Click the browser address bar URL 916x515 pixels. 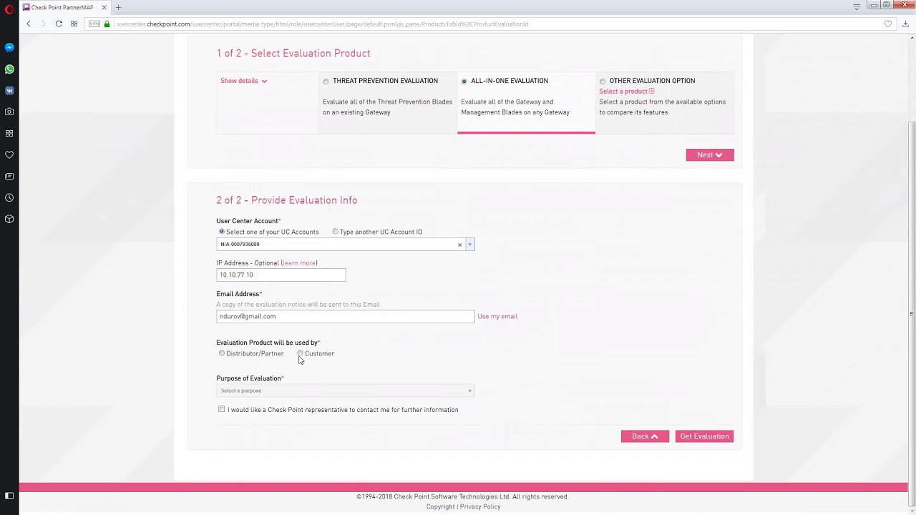tap(322, 24)
